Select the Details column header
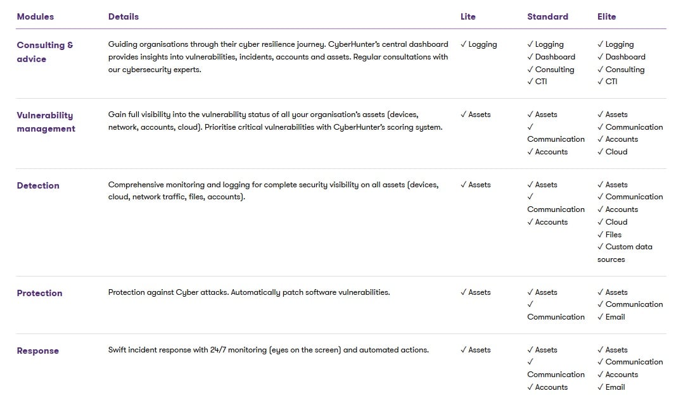The image size is (681, 398). point(124,16)
